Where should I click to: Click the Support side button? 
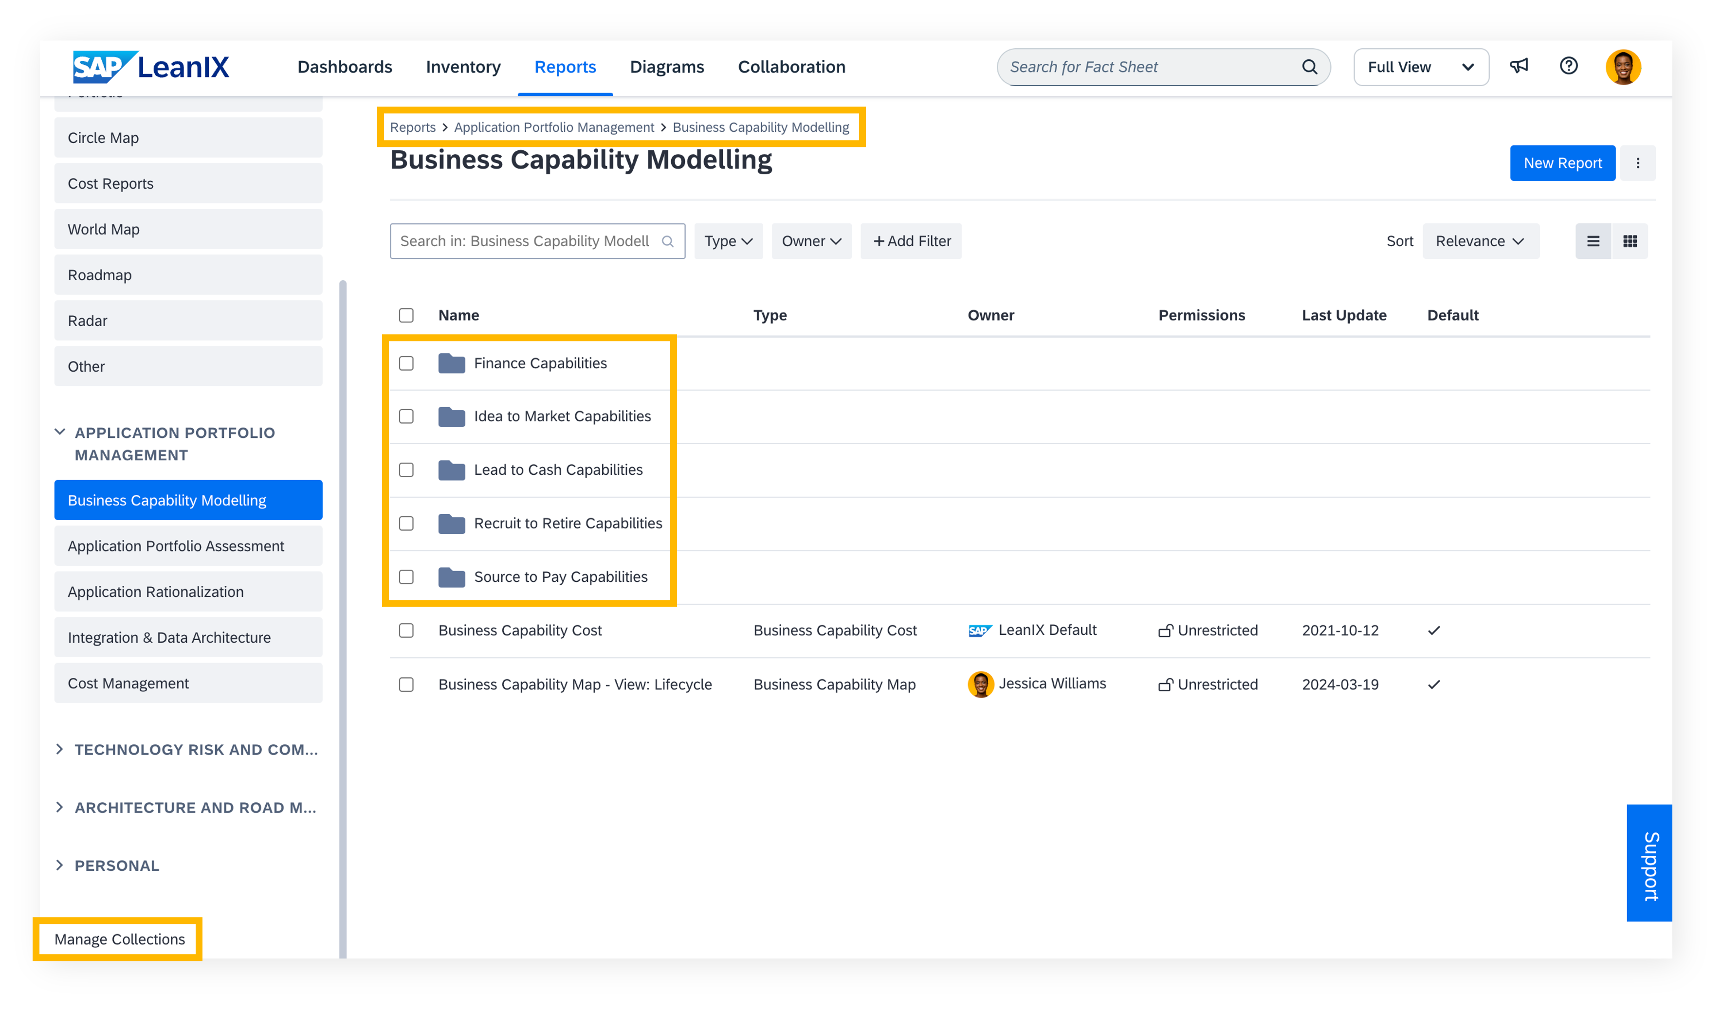tap(1649, 863)
